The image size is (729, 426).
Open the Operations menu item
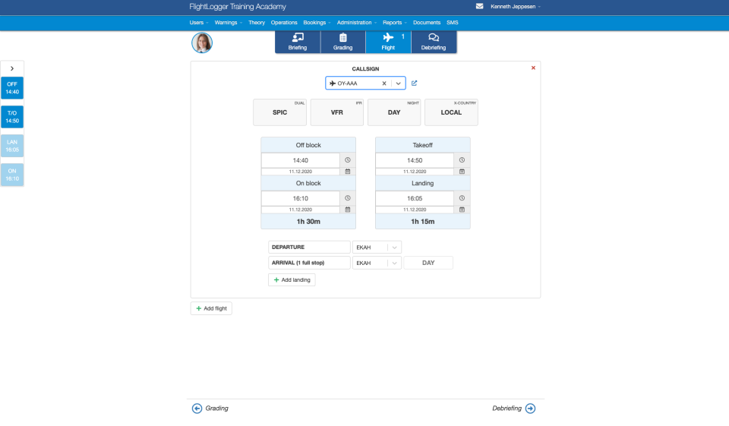tap(284, 22)
